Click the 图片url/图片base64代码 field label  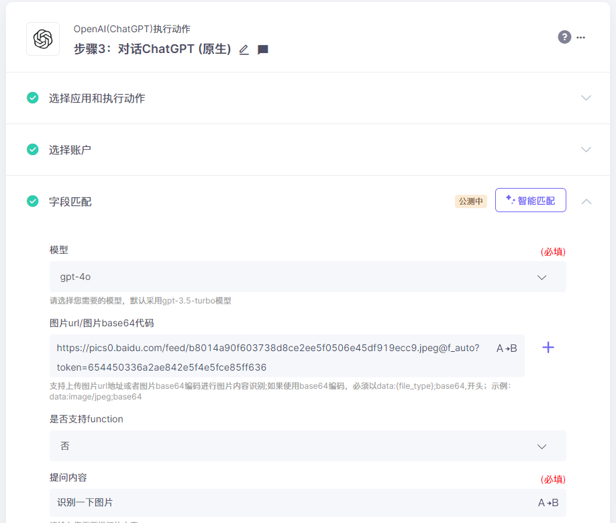[x=102, y=323]
